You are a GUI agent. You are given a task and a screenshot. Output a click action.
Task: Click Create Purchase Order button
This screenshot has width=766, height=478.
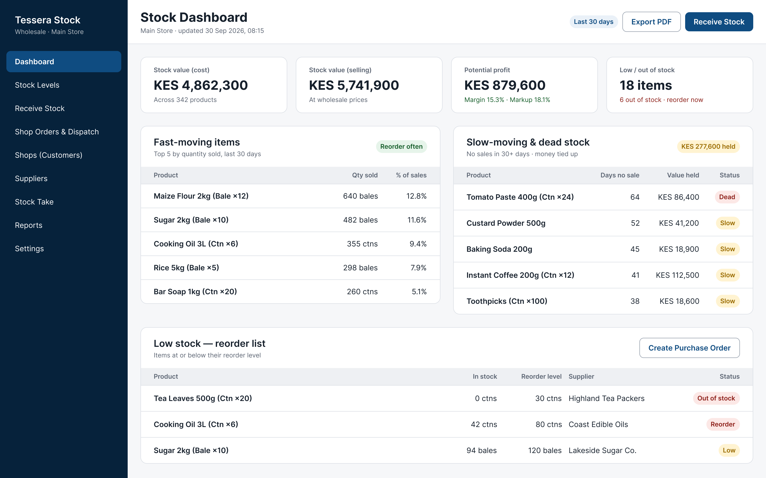(x=689, y=348)
